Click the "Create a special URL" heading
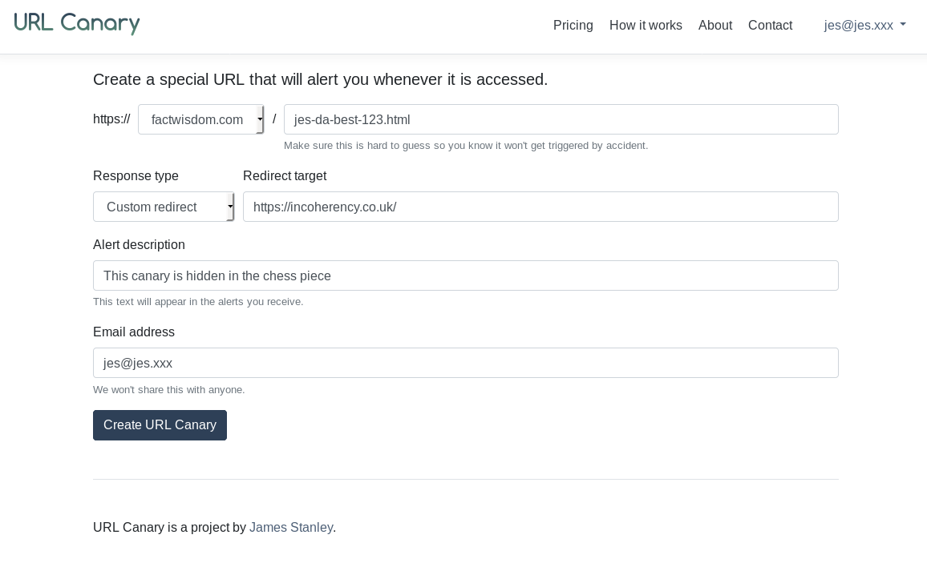Screen dimensions: 927x571 320,79
